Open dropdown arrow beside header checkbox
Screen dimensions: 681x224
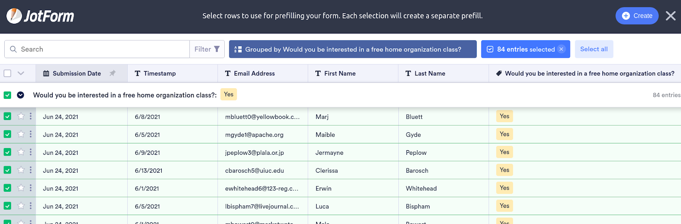pos(21,73)
